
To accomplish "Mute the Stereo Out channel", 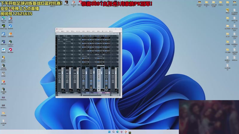I will point(113,70).
